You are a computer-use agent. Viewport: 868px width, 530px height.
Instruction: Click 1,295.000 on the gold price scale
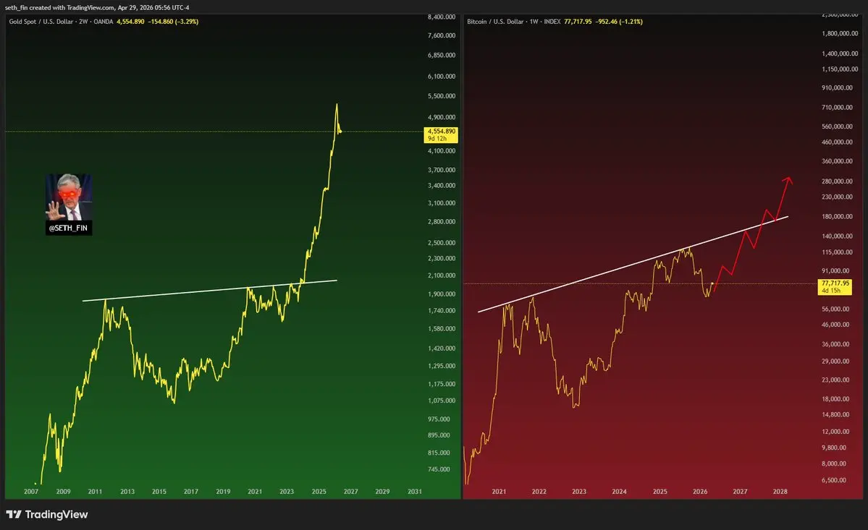[x=441, y=366]
